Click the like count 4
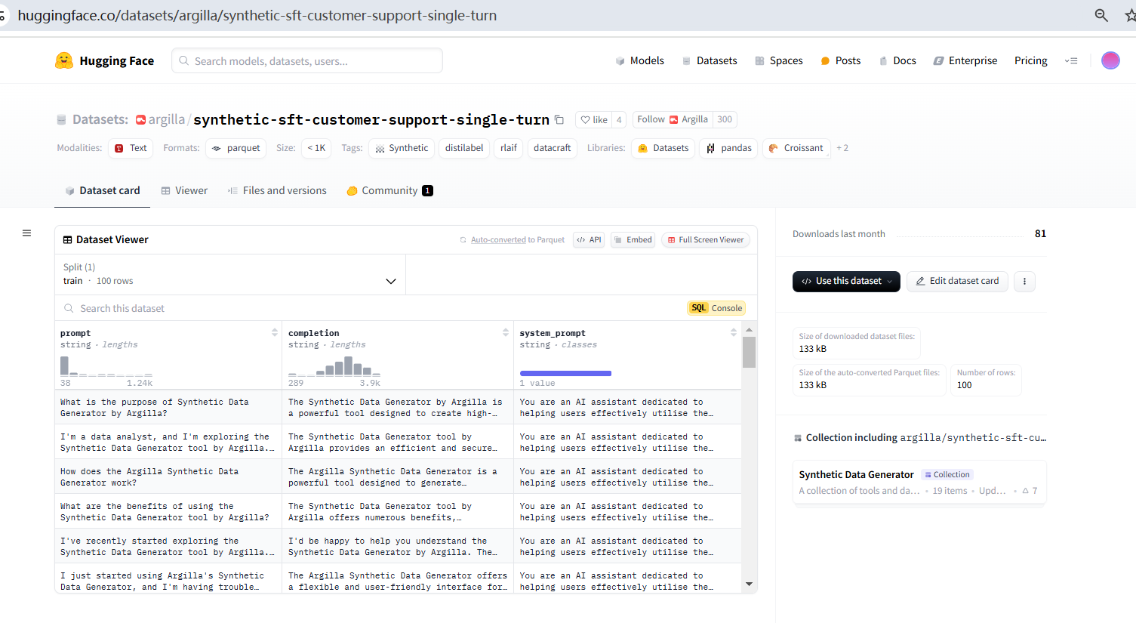Screen dimensions: 1136x623 (x=619, y=119)
